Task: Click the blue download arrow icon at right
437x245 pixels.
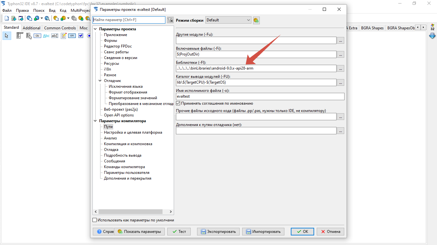Action: 432,36
